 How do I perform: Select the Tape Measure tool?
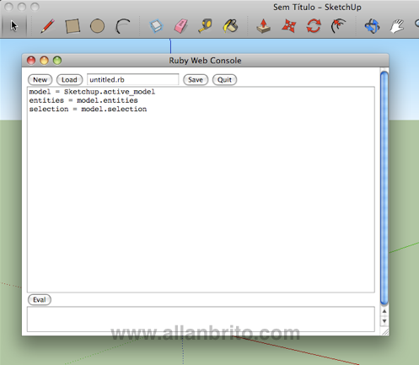point(206,26)
